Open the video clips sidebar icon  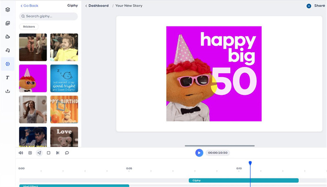[8, 37]
